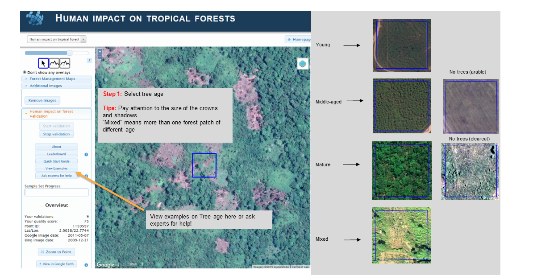Click the Remove Images button
Viewport: 558px width, 280px height.
[42, 100]
